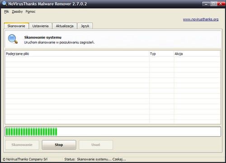Click the 'Uruchom skanowanie w poszukiwaniu zagrożeń' text

tap(59, 43)
